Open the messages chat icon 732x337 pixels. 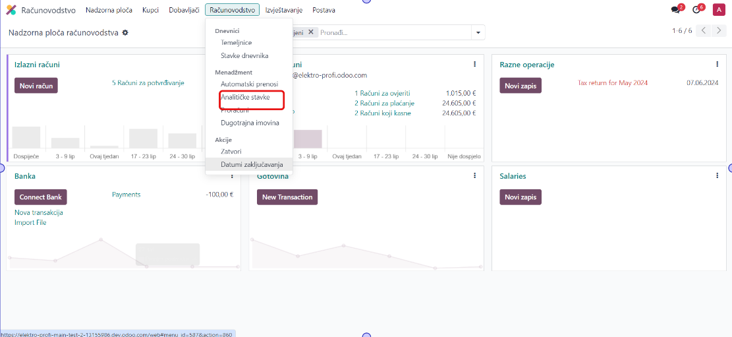(x=675, y=10)
